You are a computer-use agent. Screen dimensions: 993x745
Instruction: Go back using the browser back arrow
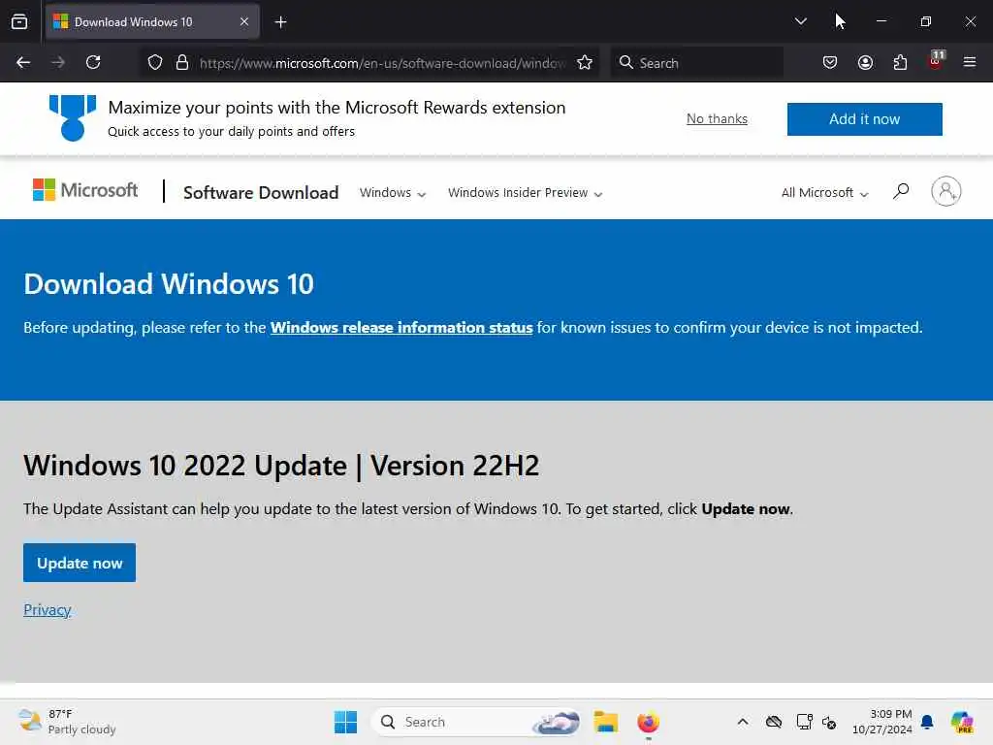pos(23,62)
